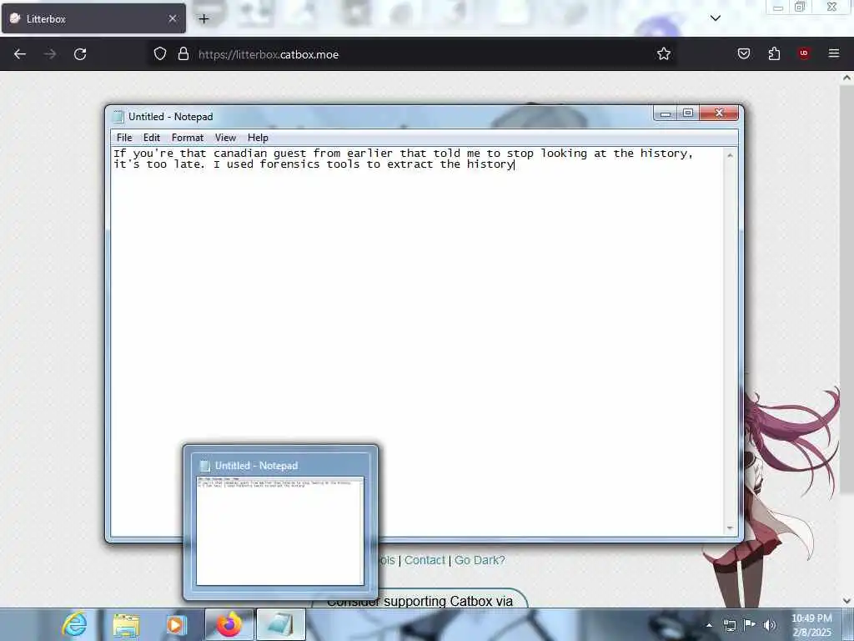Go back to previous page
This screenshot has width=854, height=641.
point(20,54)
